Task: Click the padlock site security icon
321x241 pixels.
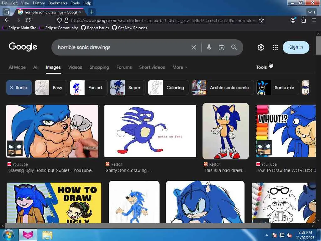Action: pyautogui.click(x=66, y=20)
